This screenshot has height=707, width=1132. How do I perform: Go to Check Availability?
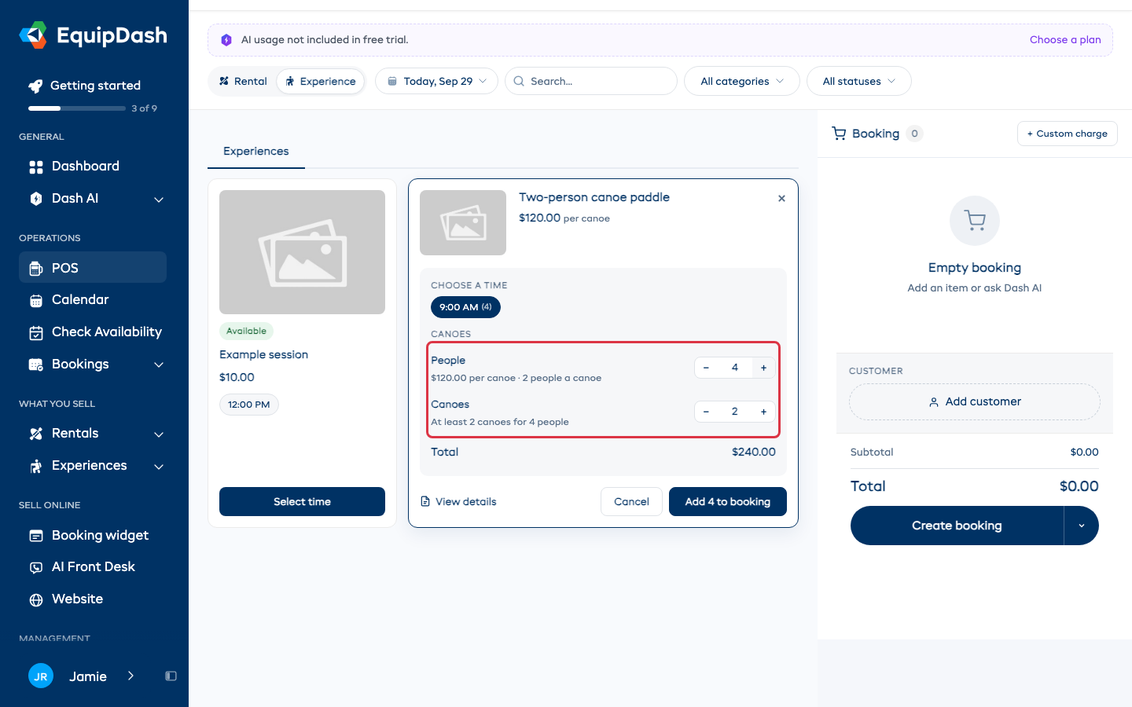pyautogui.click(x=93, y=332)
